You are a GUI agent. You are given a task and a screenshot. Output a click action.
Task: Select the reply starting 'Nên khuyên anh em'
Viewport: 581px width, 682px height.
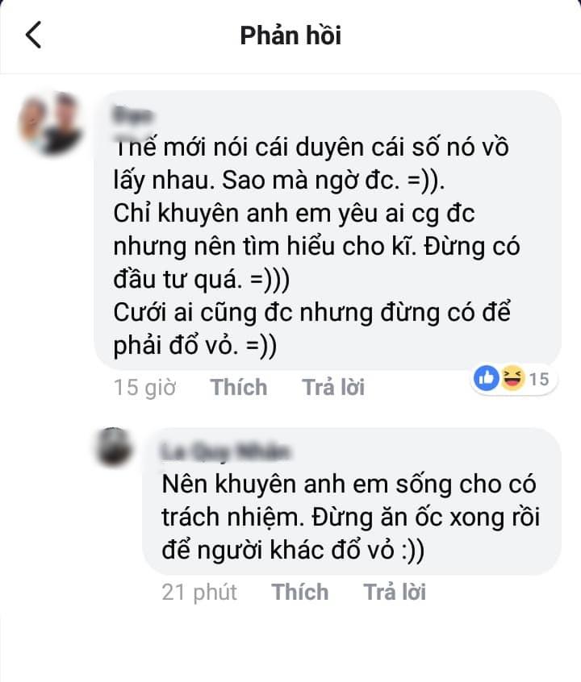pos(352,501)
